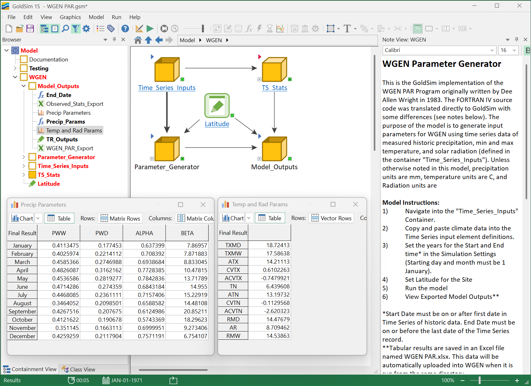Click Matrix Rows button in Precip Parameters
This screenshot has width=531, height=386.
point(120,218)
